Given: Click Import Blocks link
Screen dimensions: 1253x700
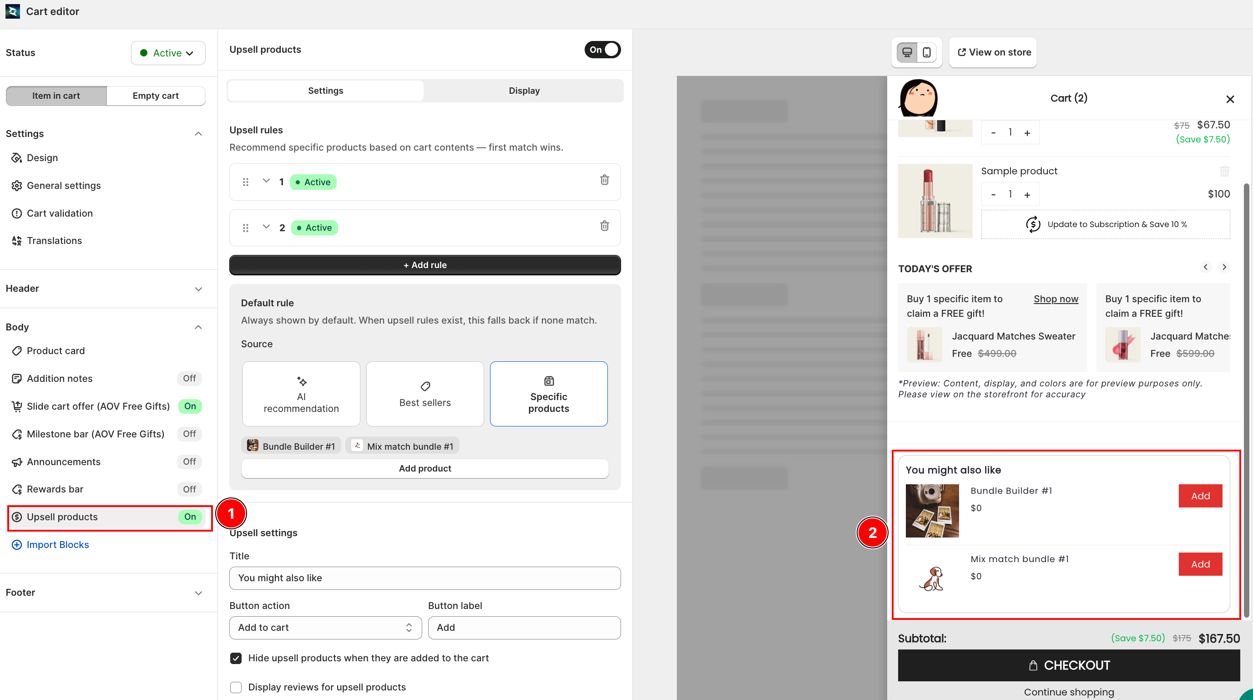Looking at the screenshot, I should (57, 545).
